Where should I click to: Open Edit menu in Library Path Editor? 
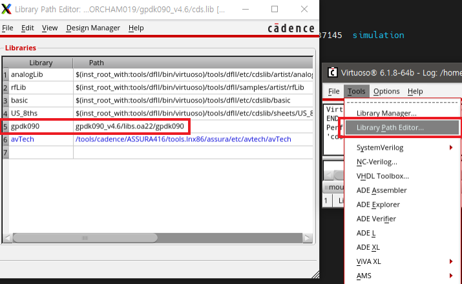click(x=27, y=28)
